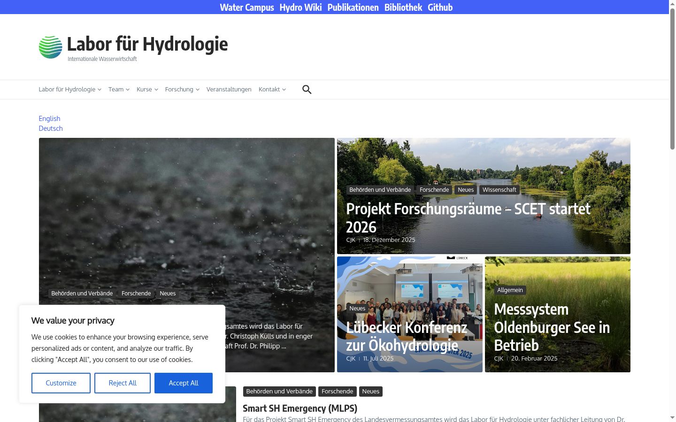The image size is (676, 422).
Task: Click Forschende tag on the large rain photo card
Action: [136, 294]
